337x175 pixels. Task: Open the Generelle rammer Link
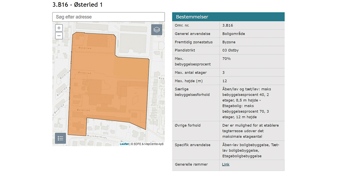click(226, 164)
